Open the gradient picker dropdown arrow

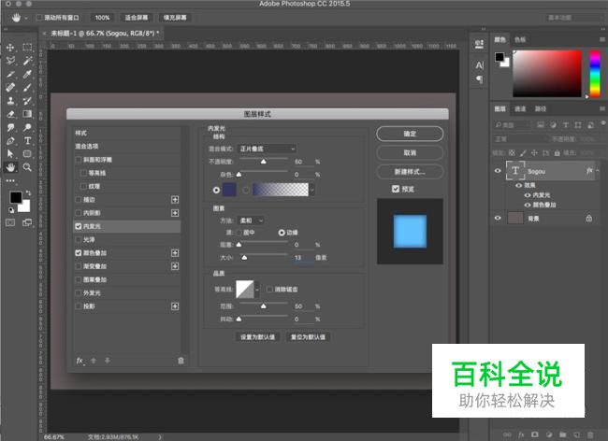click(x=311, y=190)
